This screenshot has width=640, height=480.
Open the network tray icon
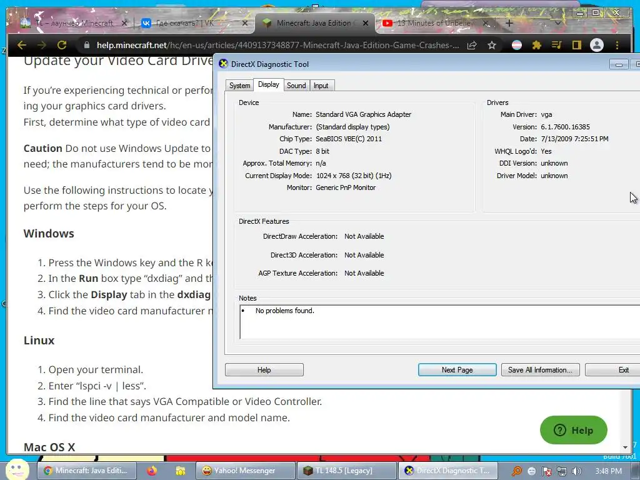tap(562, 472)
